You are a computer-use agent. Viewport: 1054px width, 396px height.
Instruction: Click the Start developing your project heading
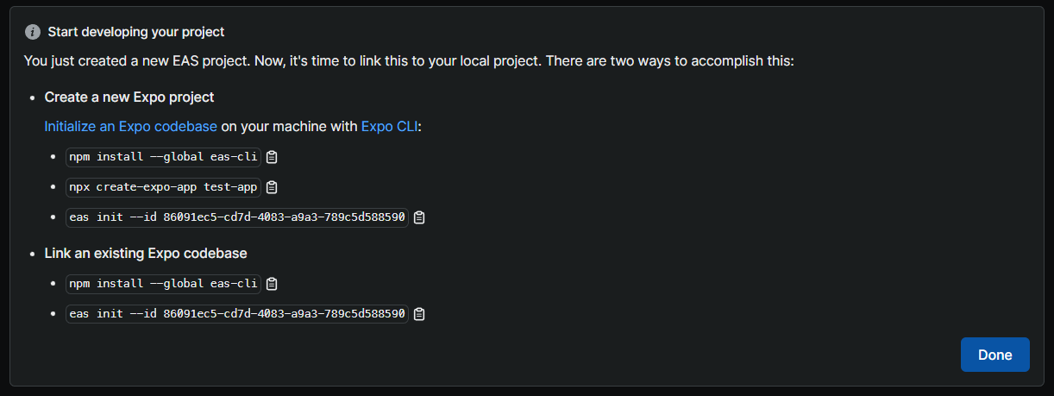(136, 32)
